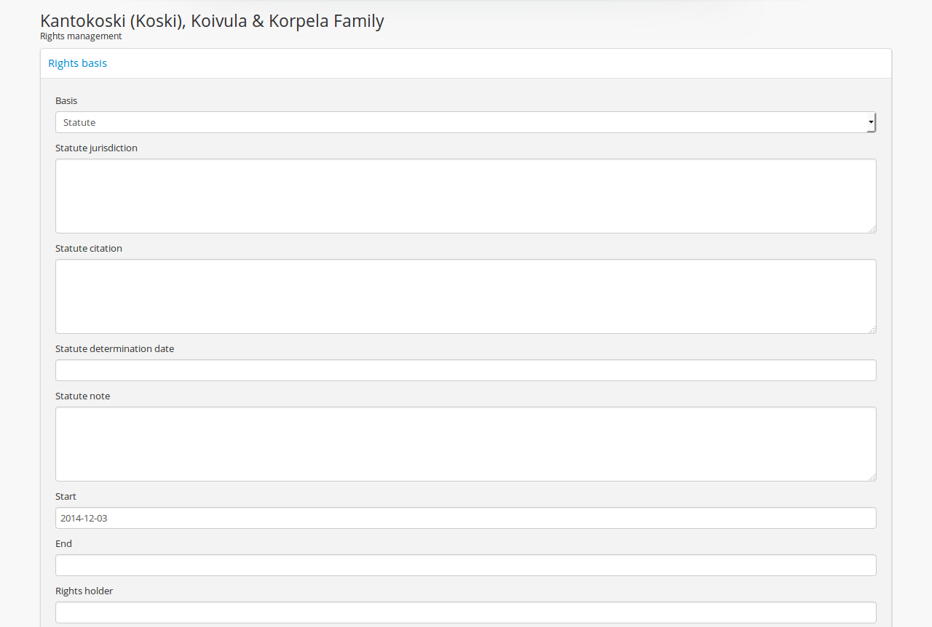The width and height of the screenshot is (932, 627).
Task: Click the Statute note textarea resize corner
Action: tap(872, 477)
